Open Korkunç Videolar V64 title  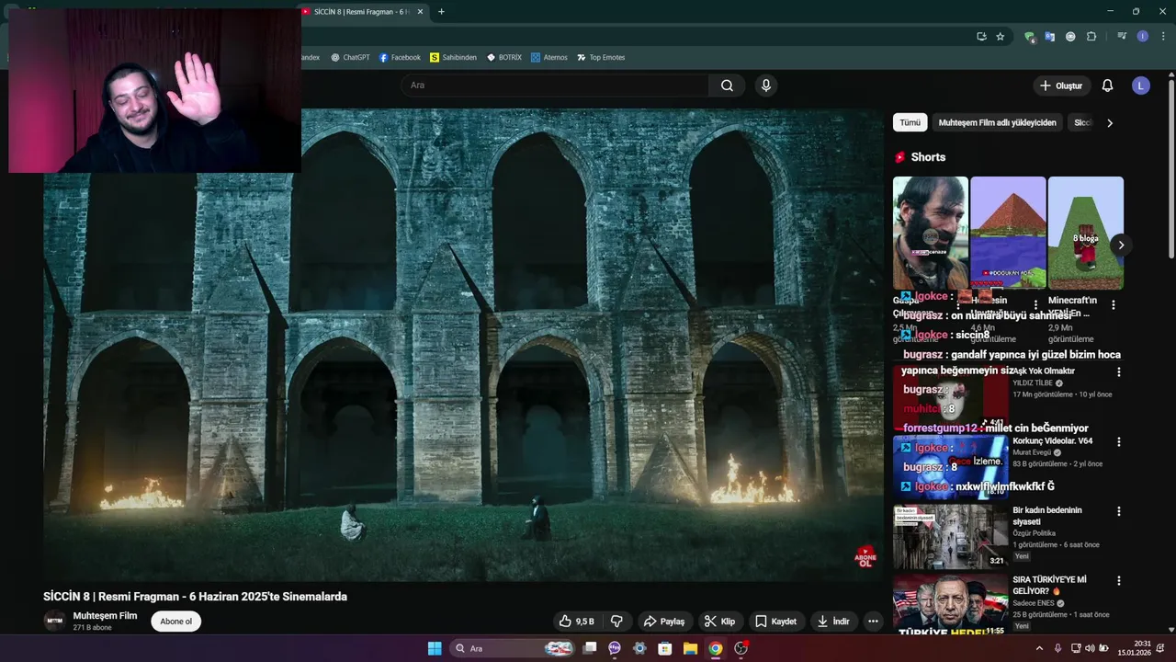point(1053,441)
